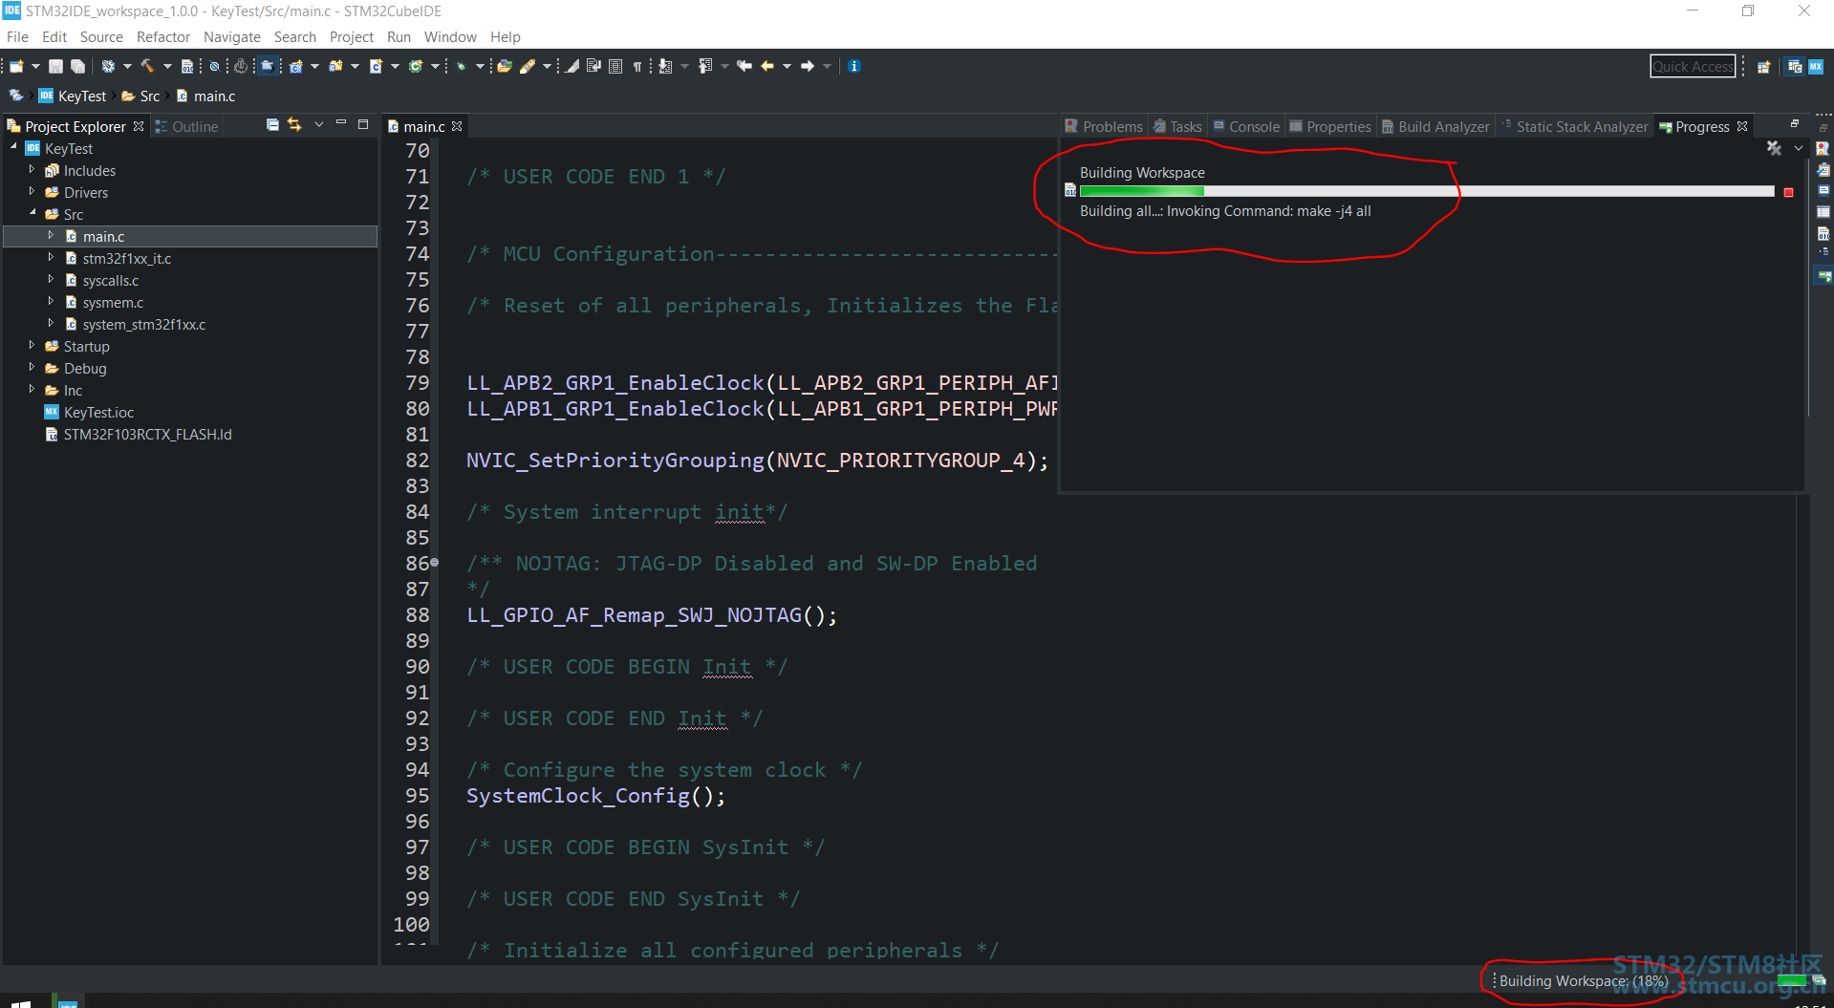
Task: Switch to the Console tab
Action: [1246, 126]
